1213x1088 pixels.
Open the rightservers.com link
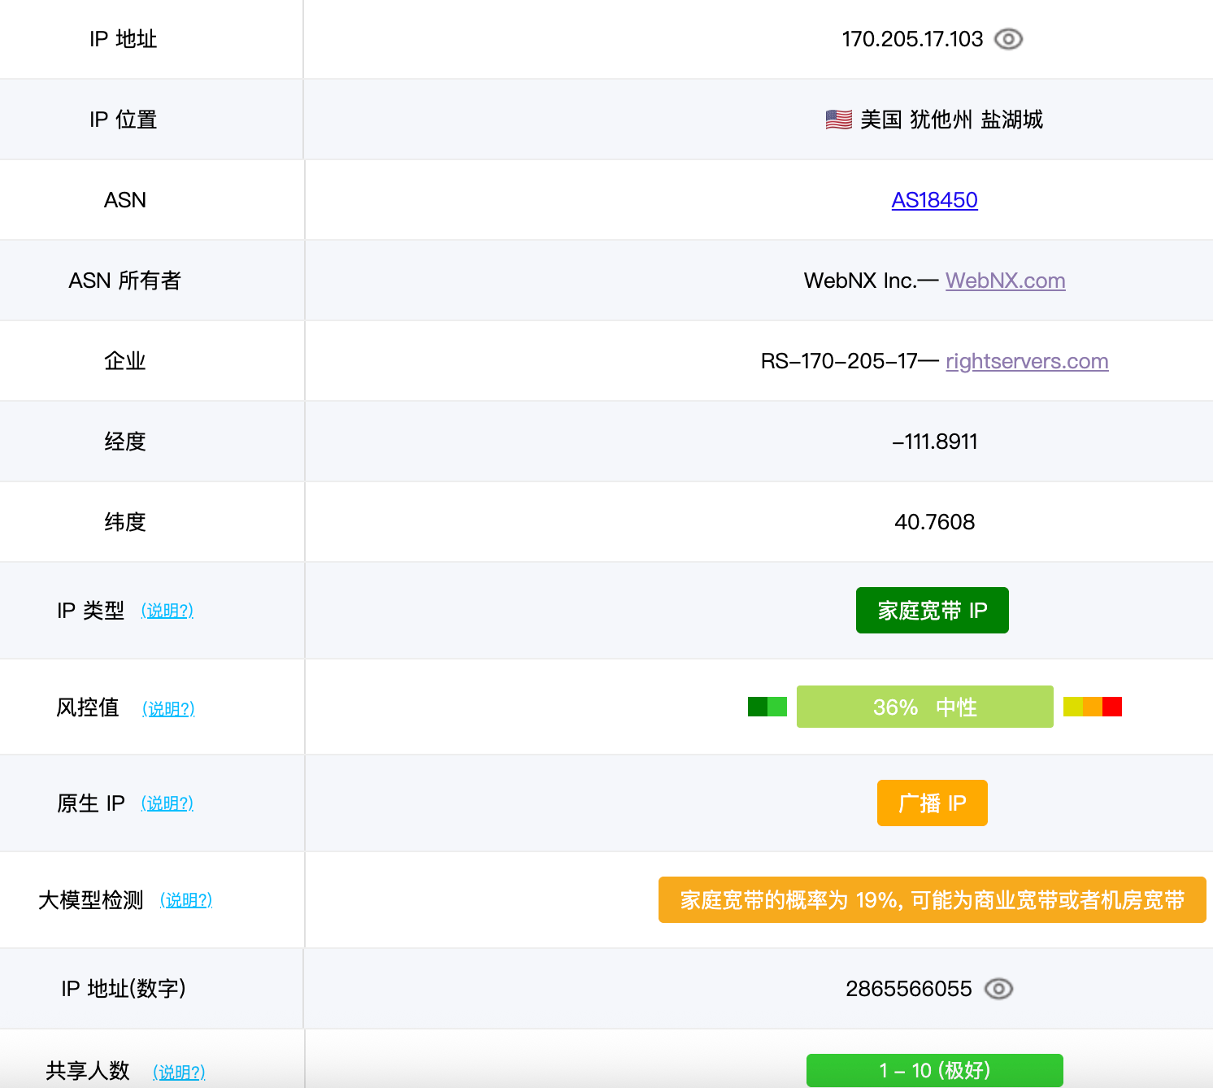click(1027, 361)
